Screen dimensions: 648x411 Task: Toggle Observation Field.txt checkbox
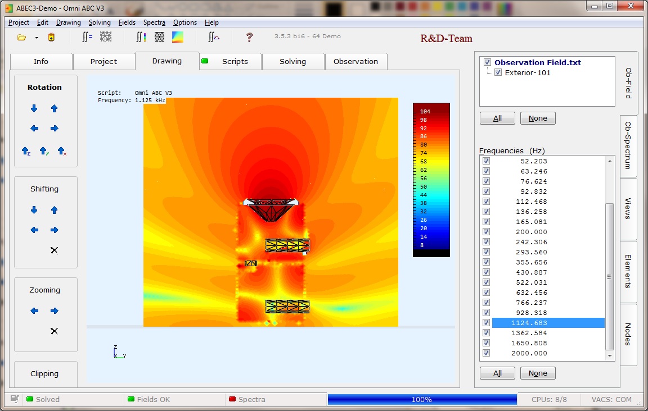(487, 62)
